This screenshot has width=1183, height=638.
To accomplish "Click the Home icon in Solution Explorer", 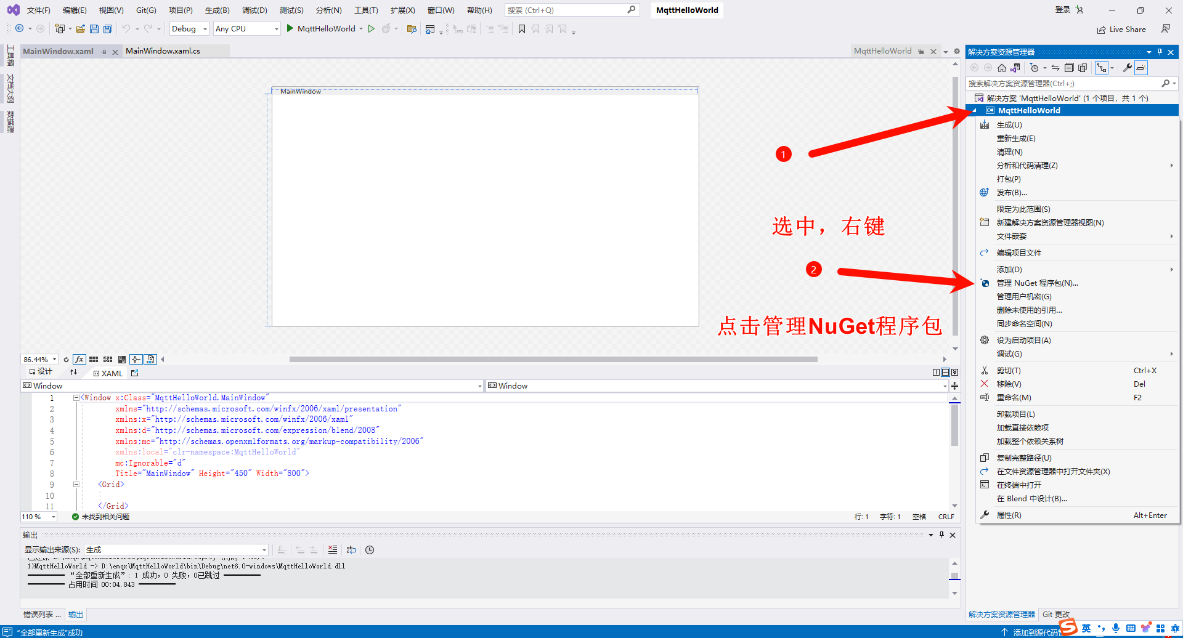I will (x=1002, y=68).
